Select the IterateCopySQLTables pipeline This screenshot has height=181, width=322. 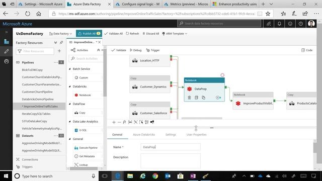point(36,114)
